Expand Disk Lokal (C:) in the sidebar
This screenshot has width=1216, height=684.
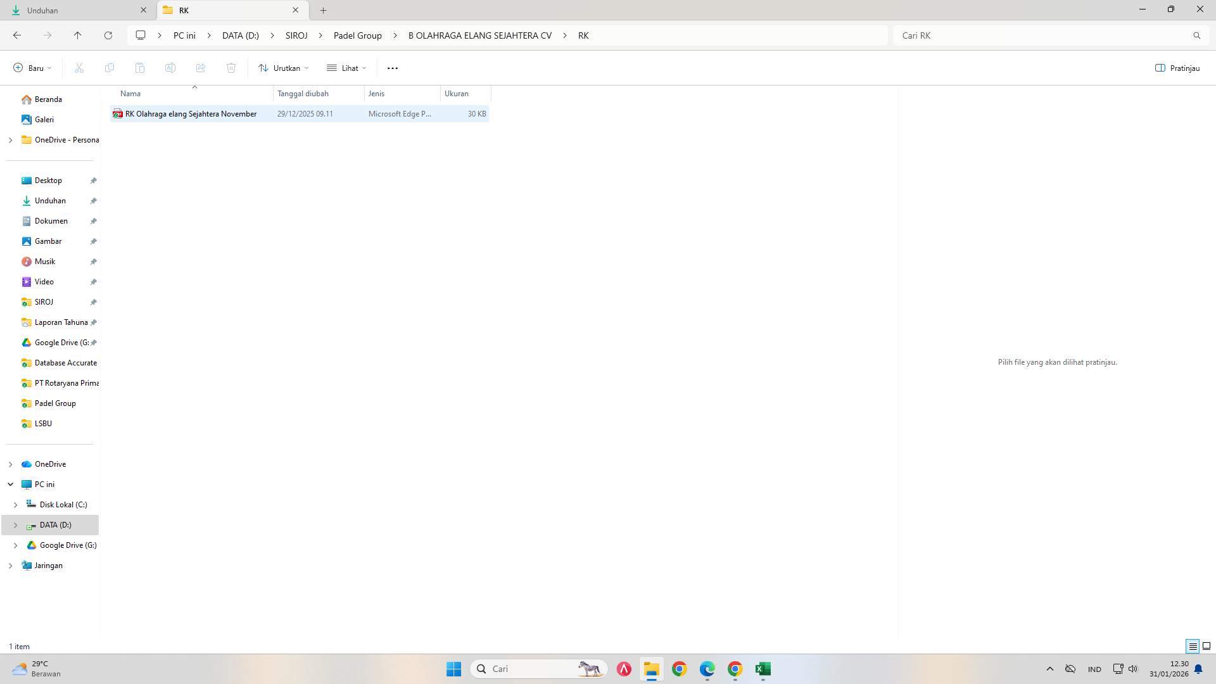pyautogui.click(x=15, y=505)
